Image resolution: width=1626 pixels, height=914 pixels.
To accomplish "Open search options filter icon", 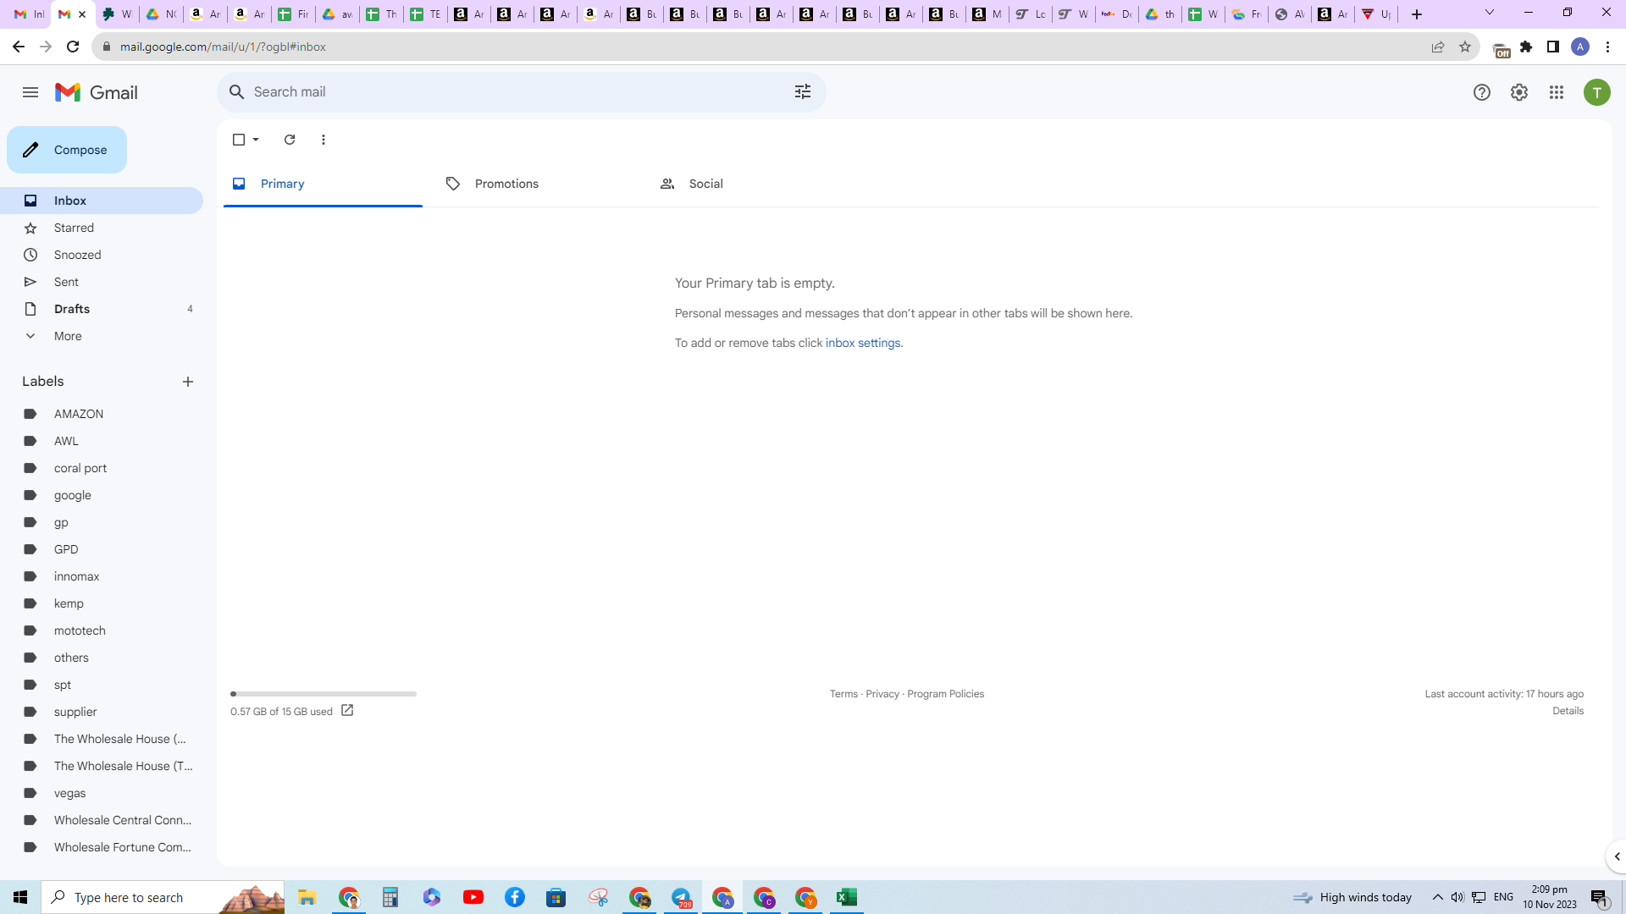I will (x=803, y=91).
